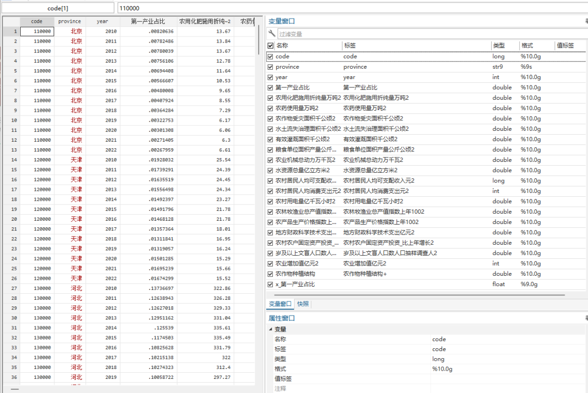Viewport: 588px width, 393px height.
Task: Switch to the 变量窗口 tab
Action: (280, 304)
